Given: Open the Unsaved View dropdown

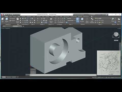Looking at the screenshot, I should (71, 20).
